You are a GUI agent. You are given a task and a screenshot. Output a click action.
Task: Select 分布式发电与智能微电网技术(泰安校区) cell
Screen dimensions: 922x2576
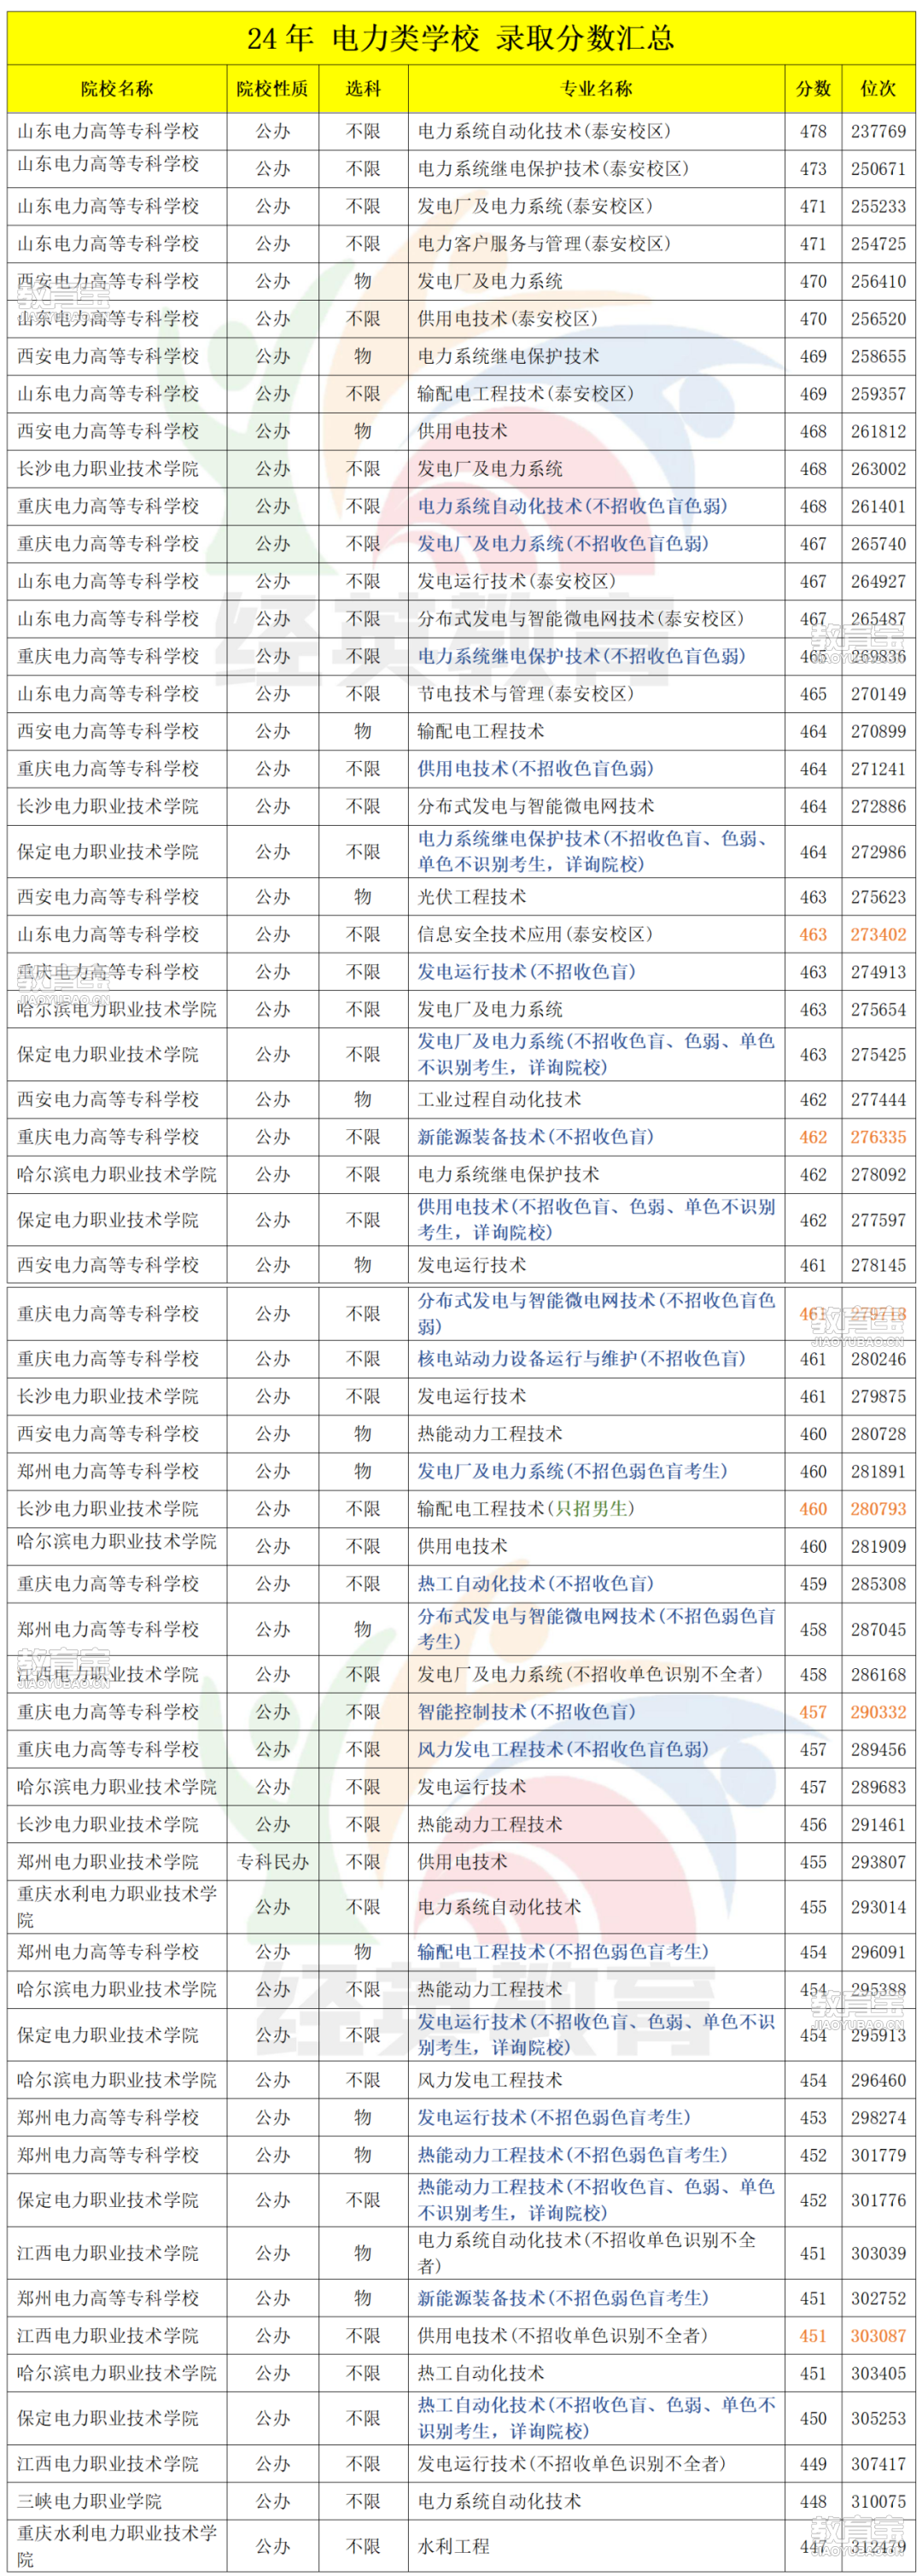point(580,619)
